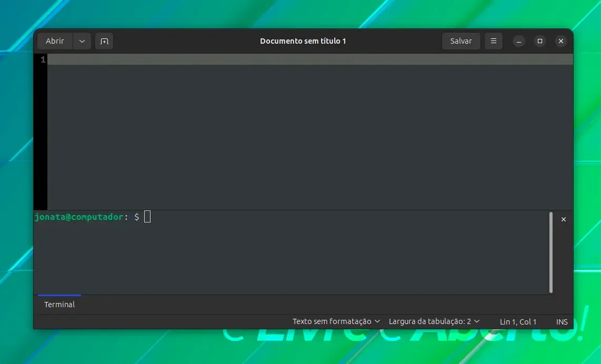Toggle the INS insert mode indicator
The image size is (601, 364).
click(562, 322)
